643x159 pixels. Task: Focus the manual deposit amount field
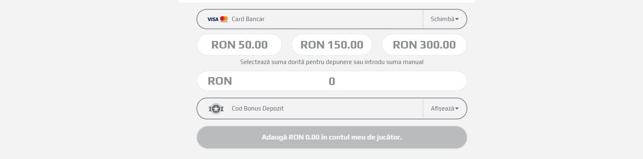(x=332, y=81)
